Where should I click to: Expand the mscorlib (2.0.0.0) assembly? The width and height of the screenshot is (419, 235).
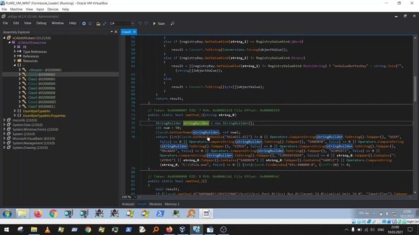[x=5, y=120]
